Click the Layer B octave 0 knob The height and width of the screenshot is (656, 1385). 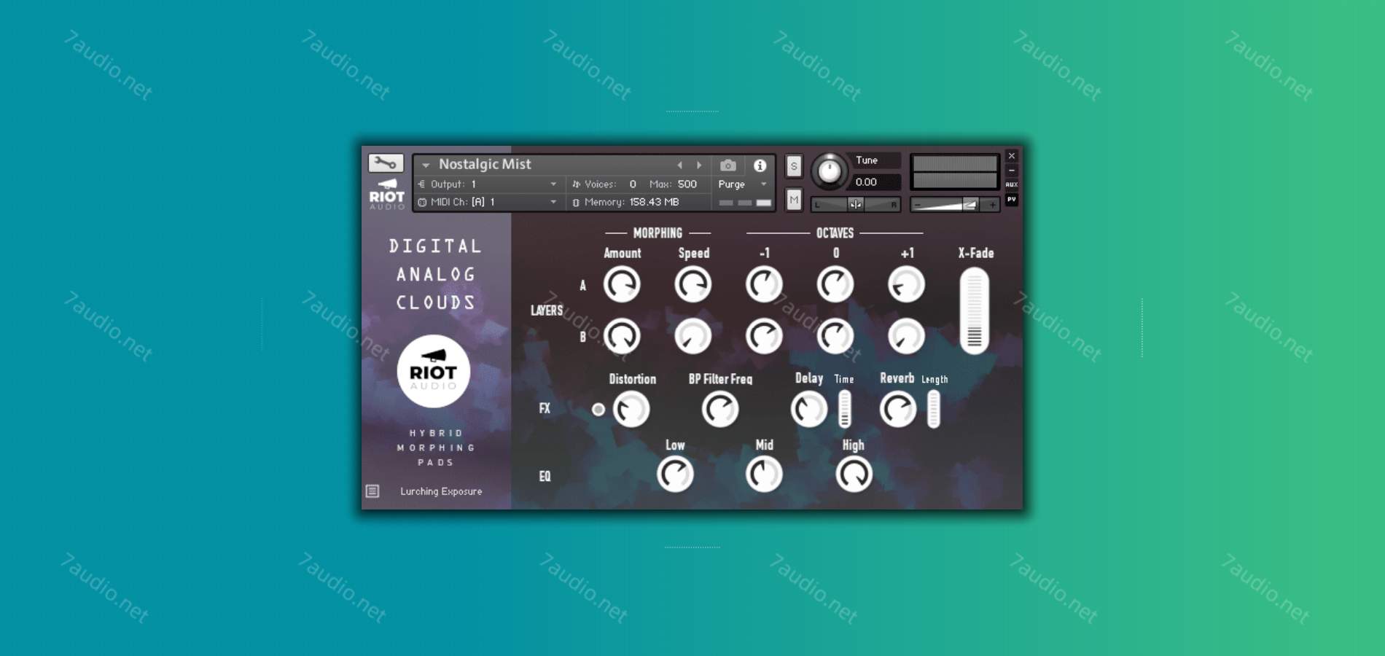835,336
